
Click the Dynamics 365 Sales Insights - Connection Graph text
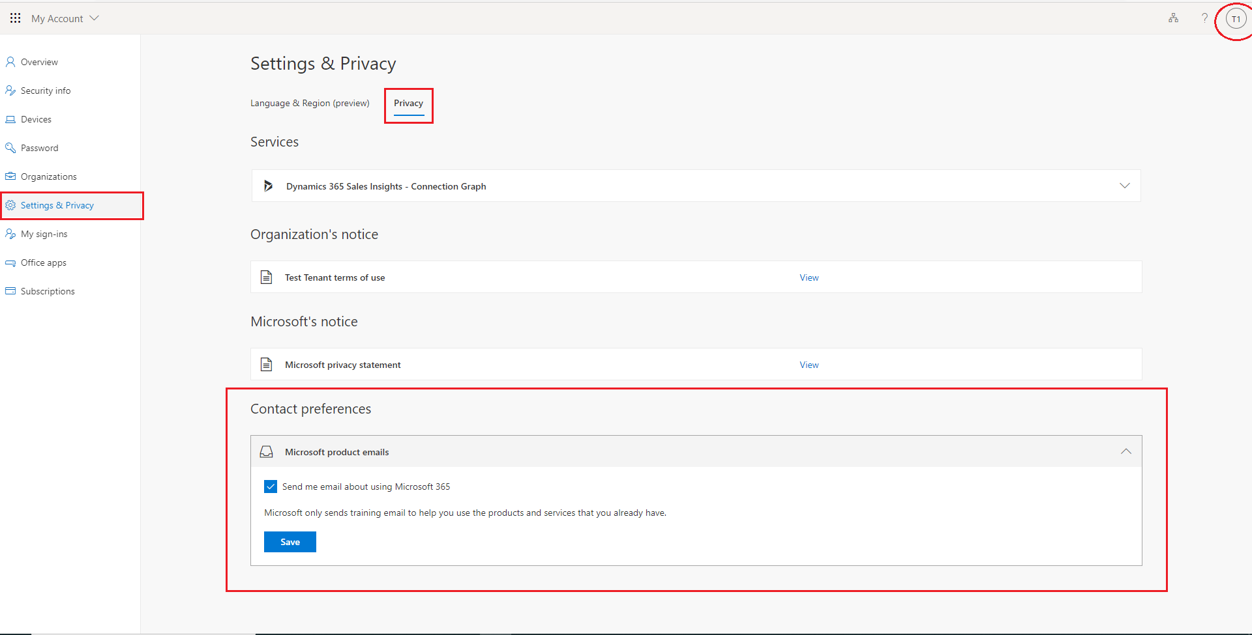(x=386, y=186)
